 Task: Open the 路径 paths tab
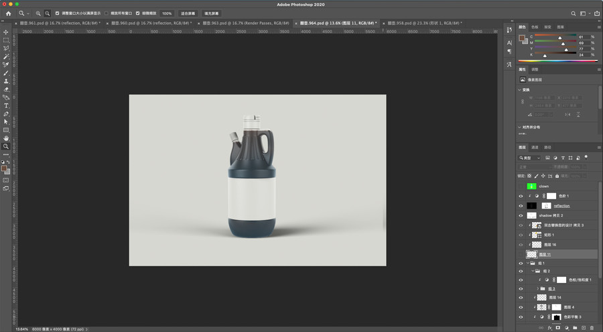point(547,148)
